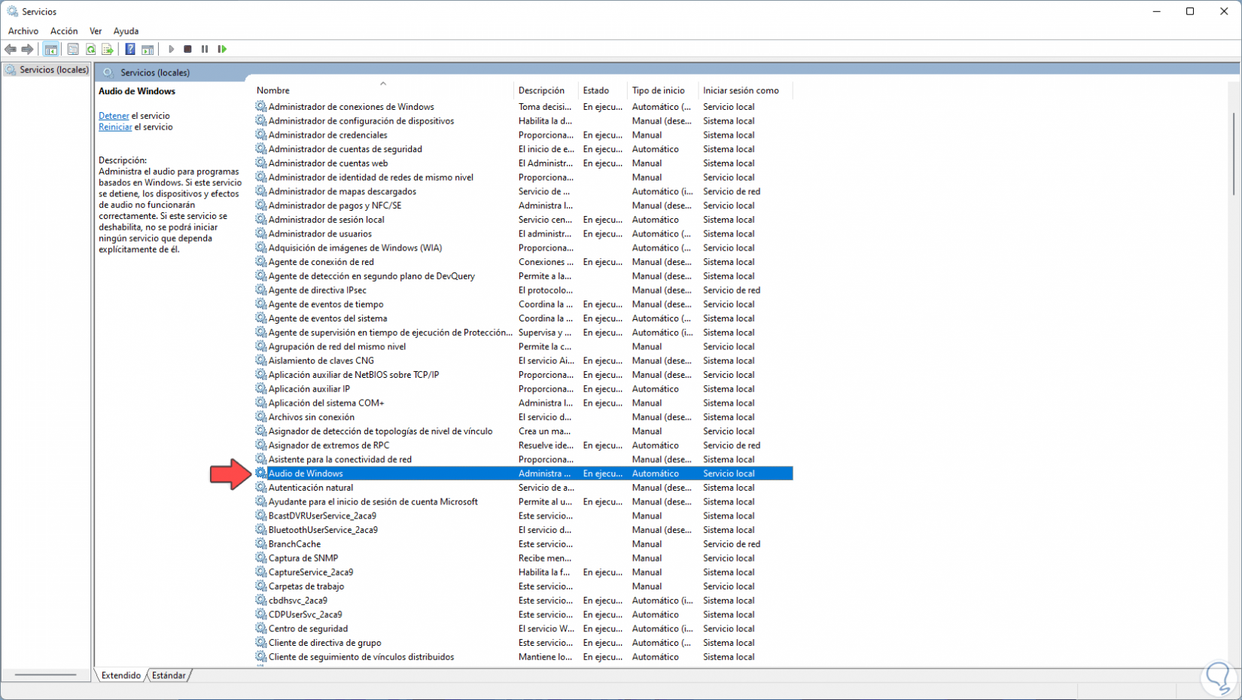
Task: Click the gear icon beside BranchCache
Action: point(261,544)
